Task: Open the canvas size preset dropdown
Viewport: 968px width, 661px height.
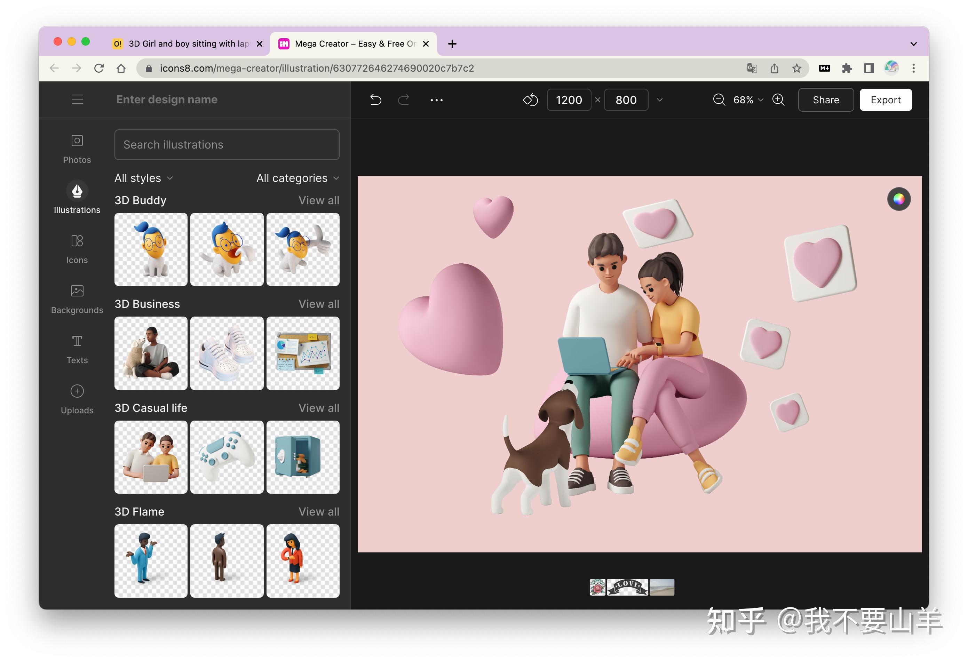Action: click(660, 99)
